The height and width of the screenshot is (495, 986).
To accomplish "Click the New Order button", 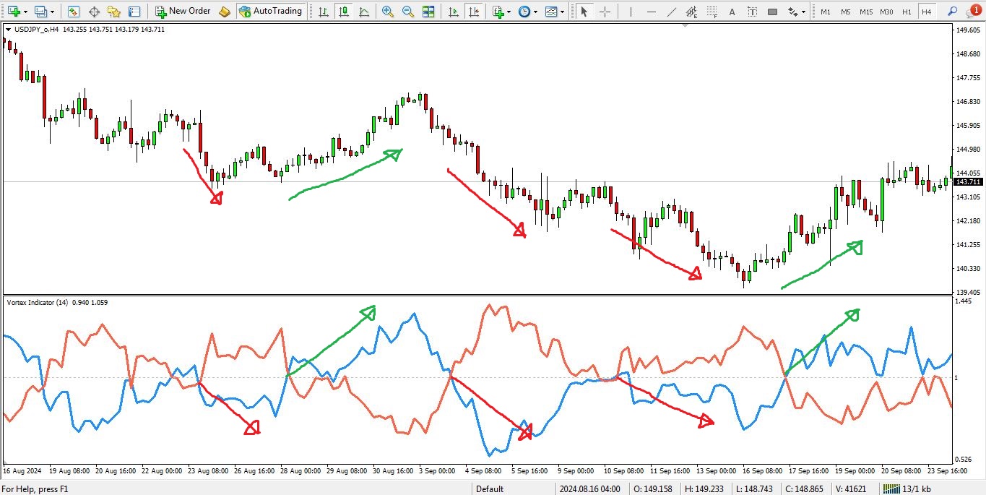I will point(183,12).
